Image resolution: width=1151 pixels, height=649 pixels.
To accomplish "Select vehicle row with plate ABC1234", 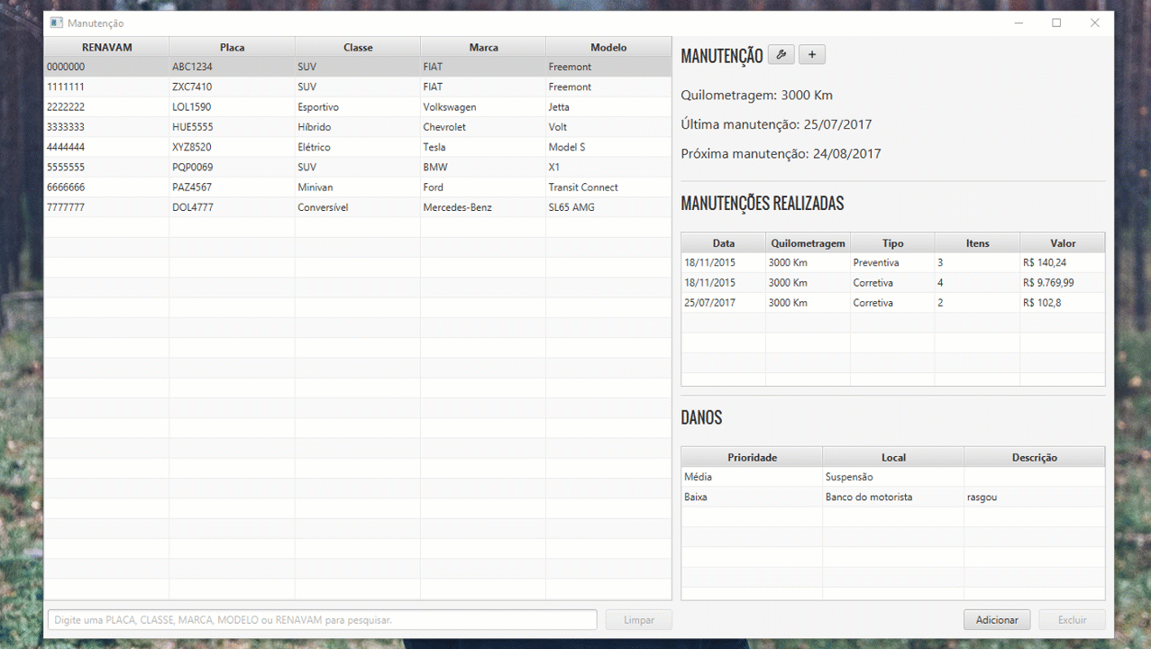I will (x=358, y=67).
